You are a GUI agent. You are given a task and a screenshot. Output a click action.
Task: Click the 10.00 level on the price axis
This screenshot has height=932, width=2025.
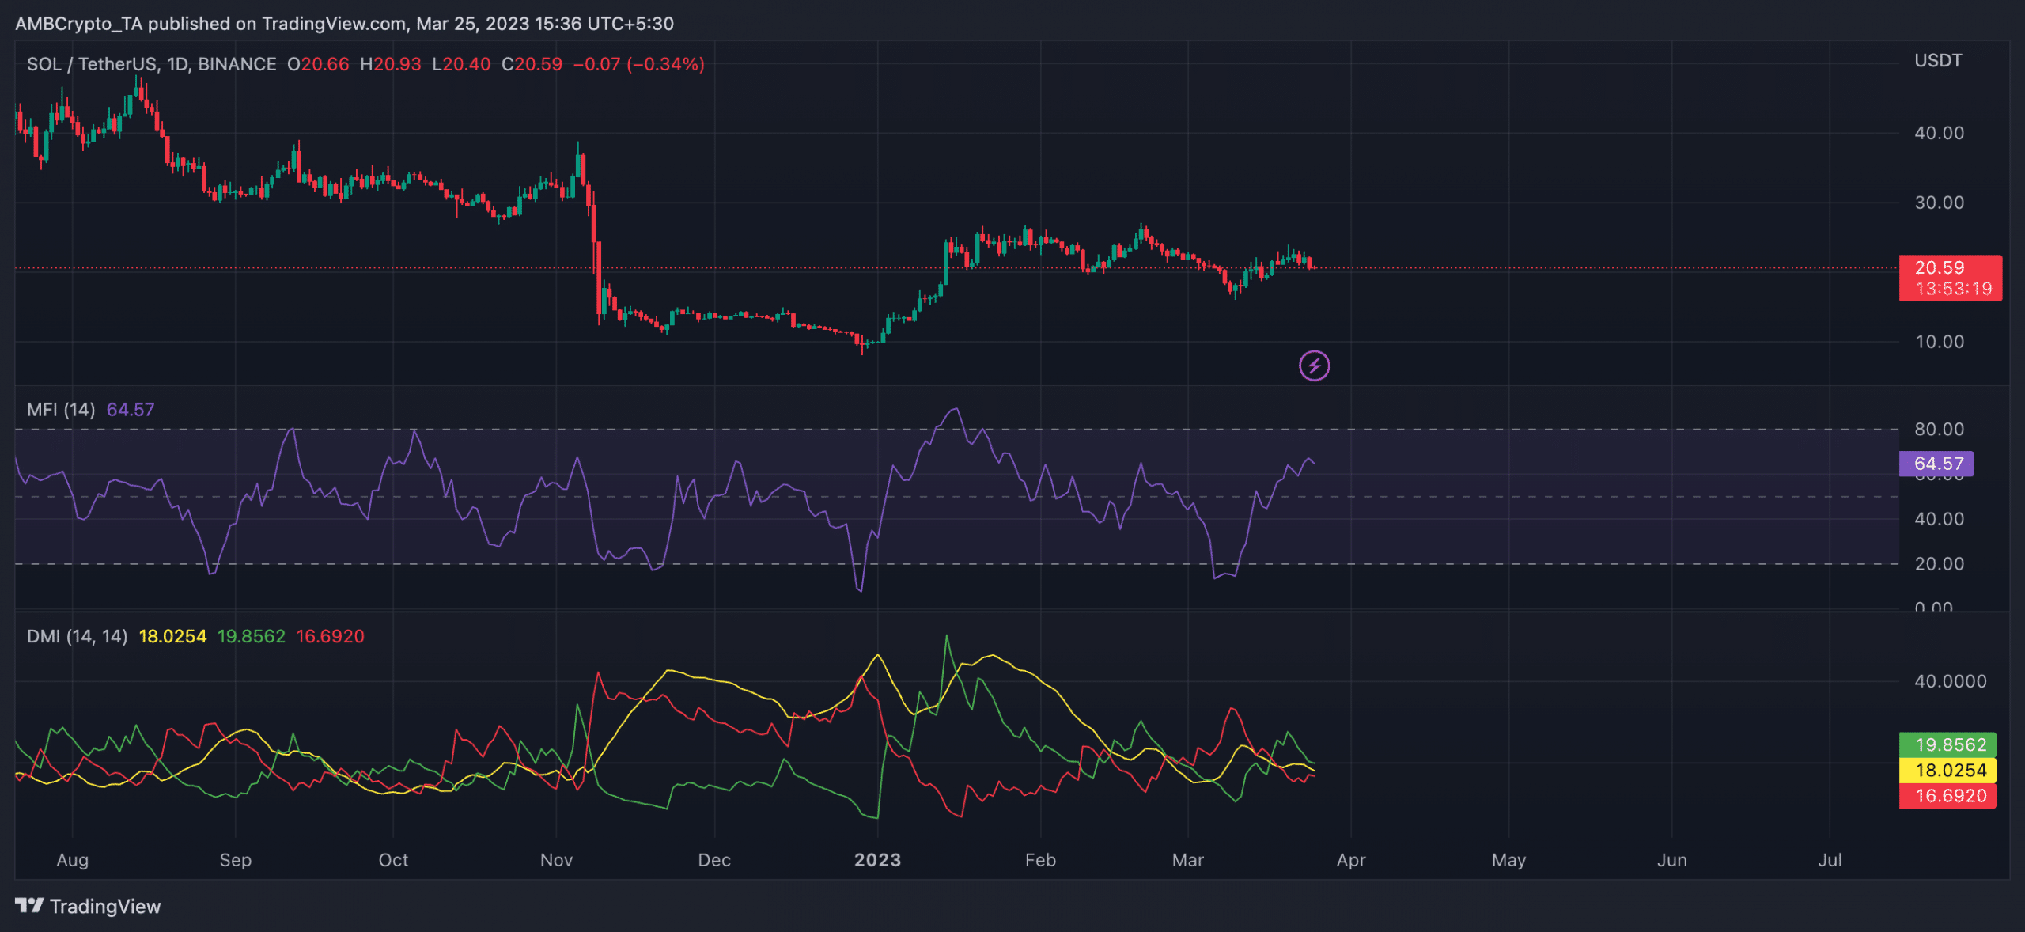point(1939,342)
